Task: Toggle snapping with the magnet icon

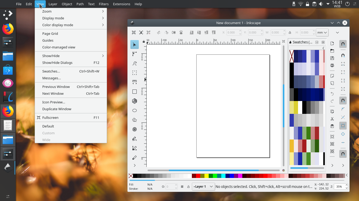Action: [x=343, y=44]
